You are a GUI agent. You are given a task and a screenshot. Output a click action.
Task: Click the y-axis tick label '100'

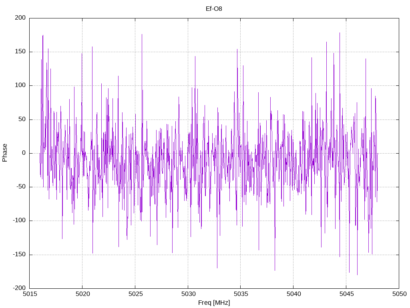[x=20, y=85]
